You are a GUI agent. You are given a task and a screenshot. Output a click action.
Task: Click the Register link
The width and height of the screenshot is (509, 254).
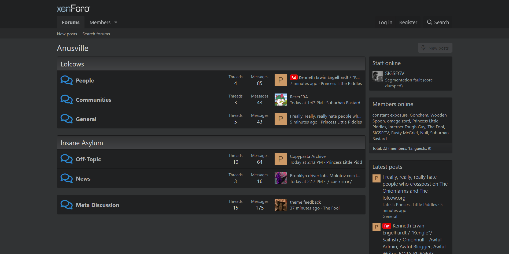pyautogui.click(x=408, y=22)
